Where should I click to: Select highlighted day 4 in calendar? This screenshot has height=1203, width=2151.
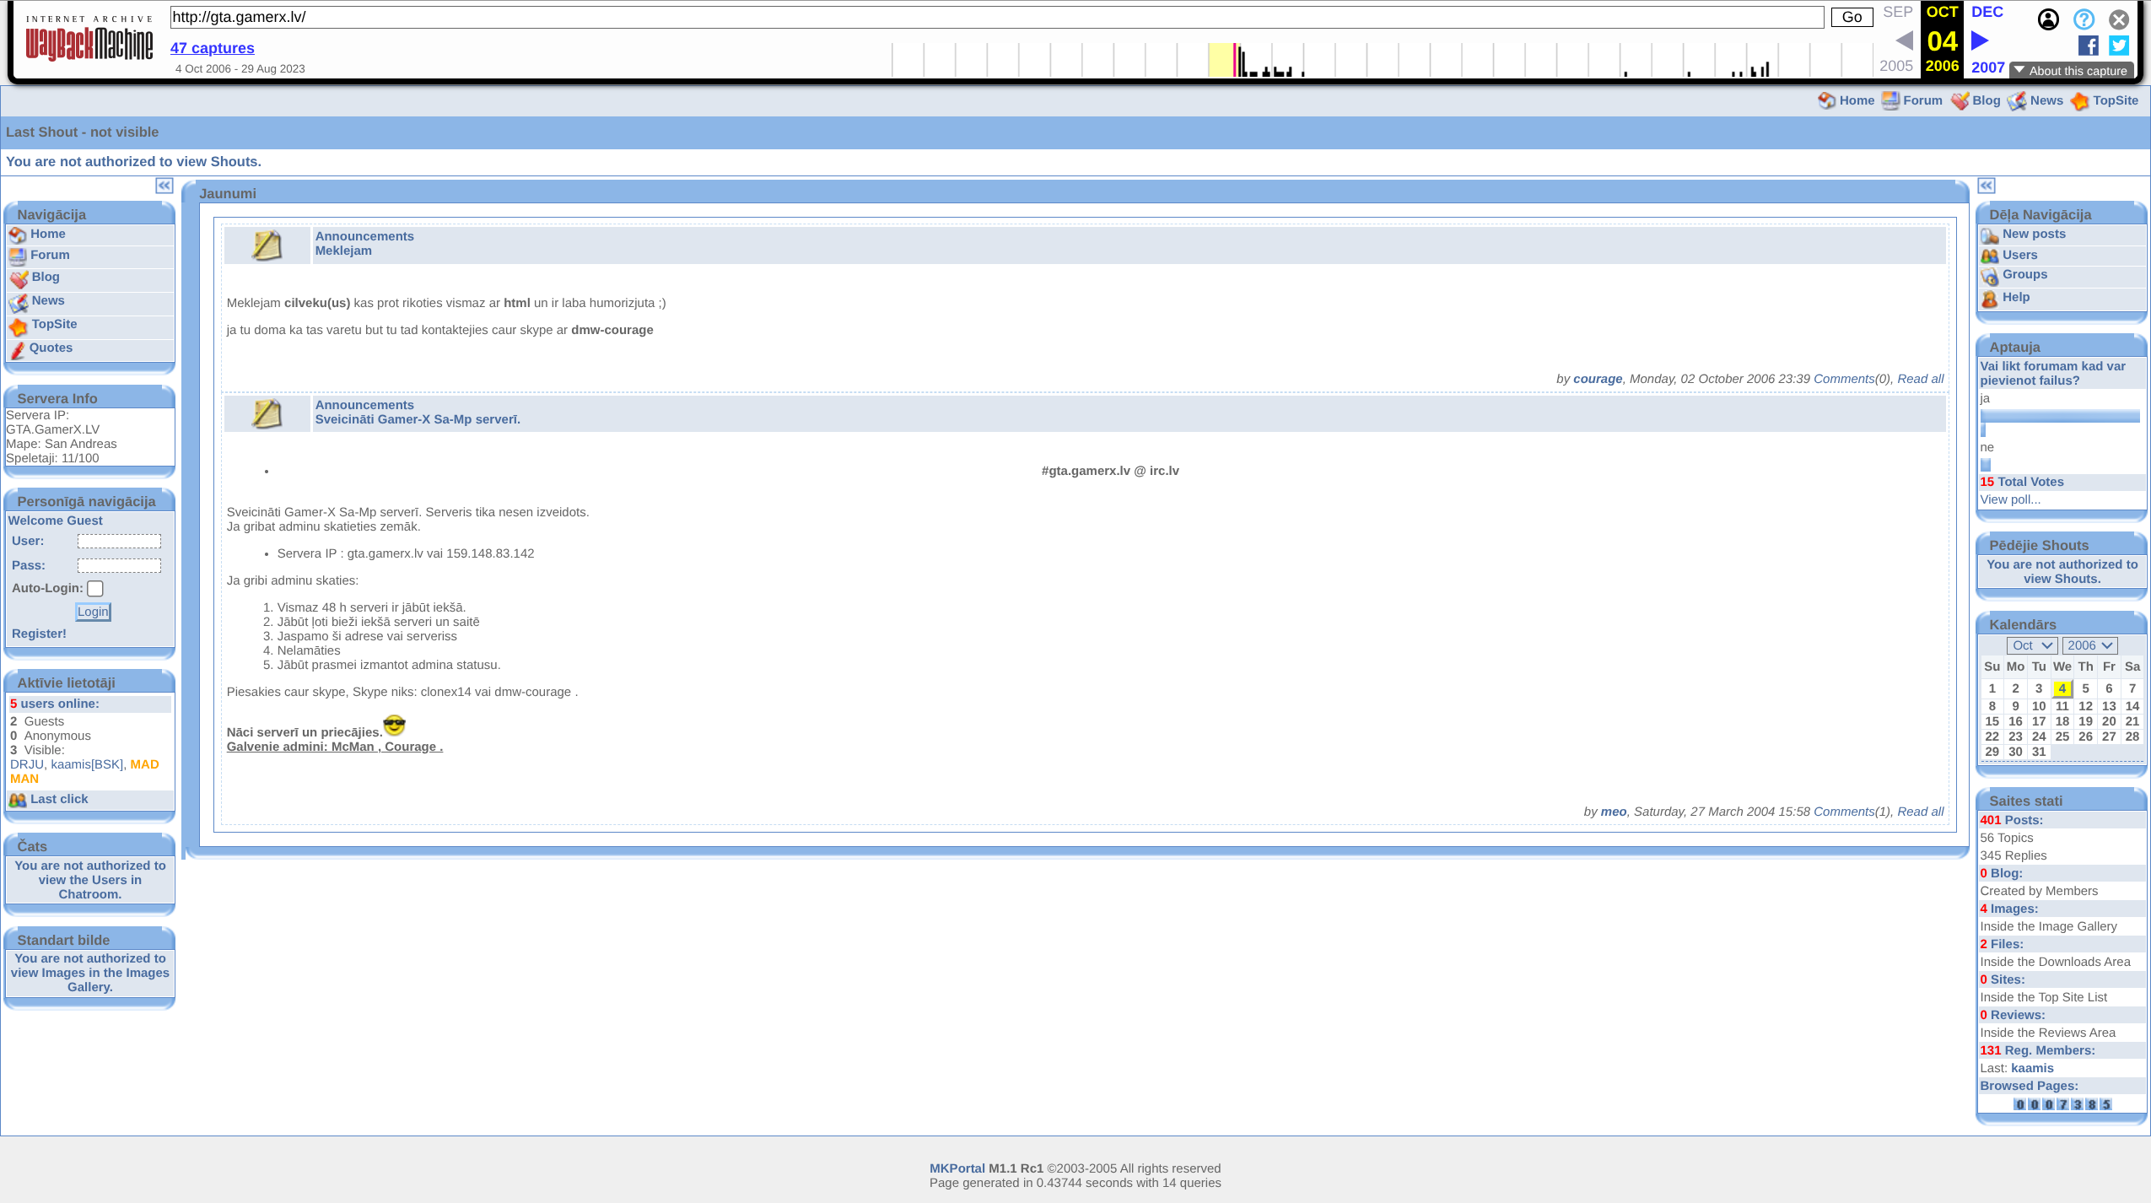click(x=2062, y=689)
